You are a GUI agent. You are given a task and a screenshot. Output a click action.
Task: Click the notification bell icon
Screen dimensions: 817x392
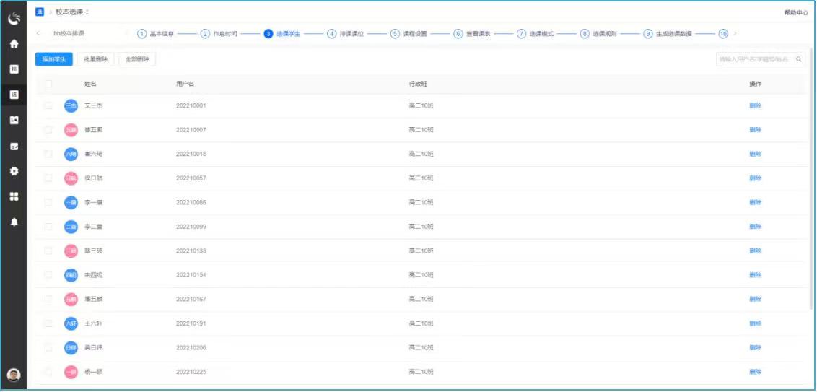[14, 222]
